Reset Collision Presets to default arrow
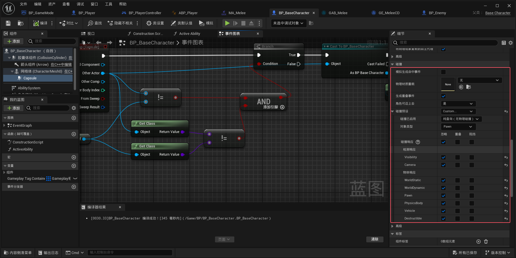 (506, 112)
